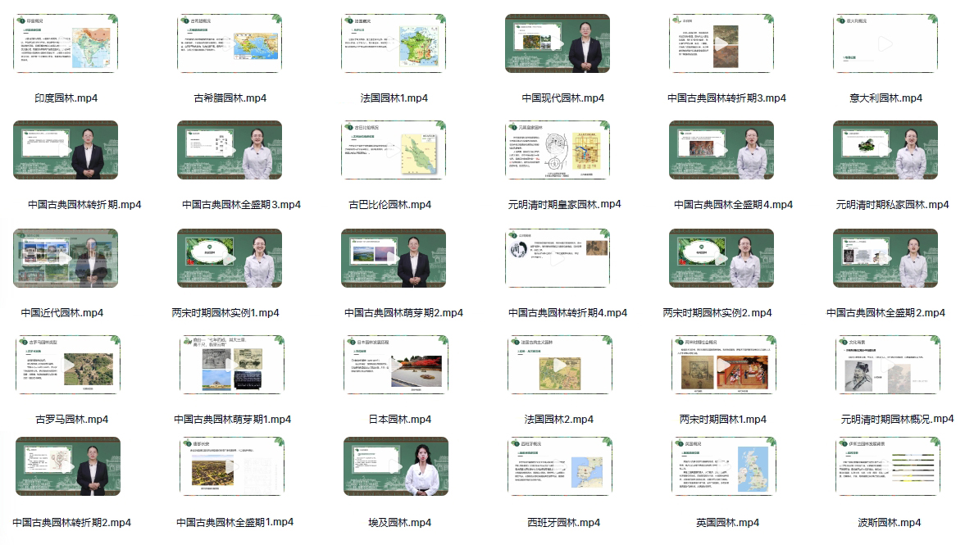Play the 两宋时期园林实例2.mp4 video
Image resolution: width=965 pixels, height=545 pixels.
tap(722, 258)
